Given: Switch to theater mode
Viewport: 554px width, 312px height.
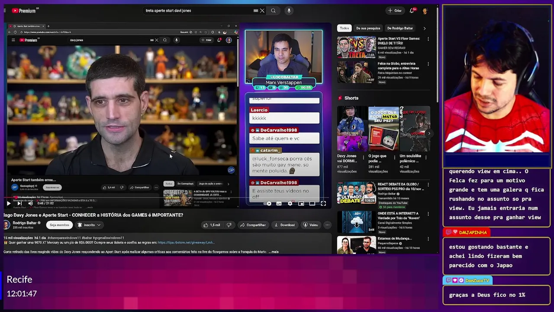Looking at the screenshot, I should (312, 203).
